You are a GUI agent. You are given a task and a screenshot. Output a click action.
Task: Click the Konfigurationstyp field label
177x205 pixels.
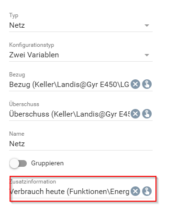point(32,45)
